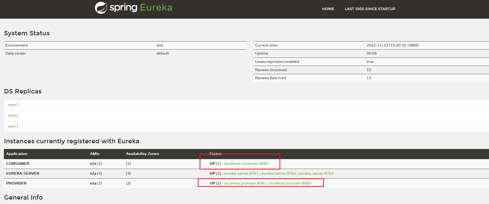The width and height of the screenshot is (489, 204).
Task: Open localhost:consumer:8085 instance link
Action: [x=246, y=164]
